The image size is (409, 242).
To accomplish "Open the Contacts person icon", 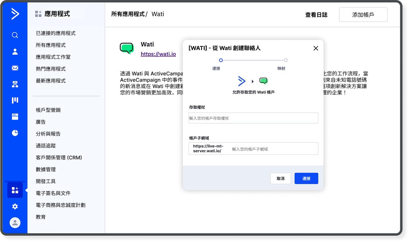I will click(15, 52).
